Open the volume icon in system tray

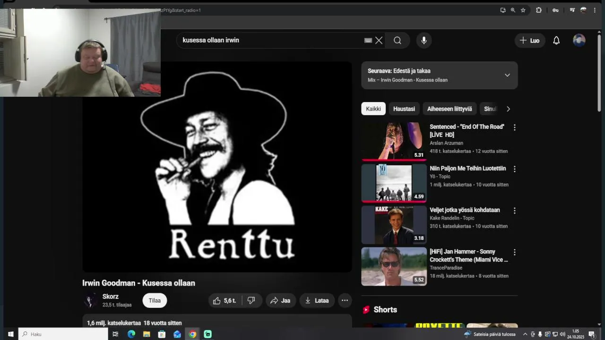point(562,334)
